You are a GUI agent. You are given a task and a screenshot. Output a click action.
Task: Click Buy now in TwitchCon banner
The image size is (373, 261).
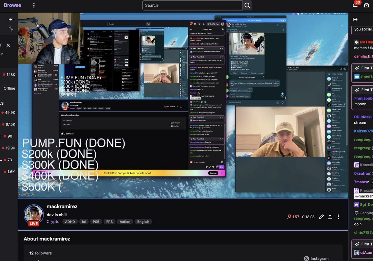click(213, 173)
